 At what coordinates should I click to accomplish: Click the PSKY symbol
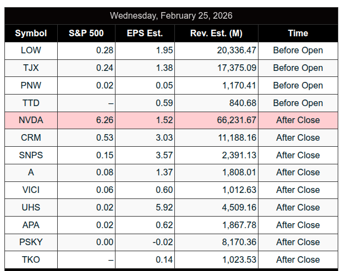point(31,242)
